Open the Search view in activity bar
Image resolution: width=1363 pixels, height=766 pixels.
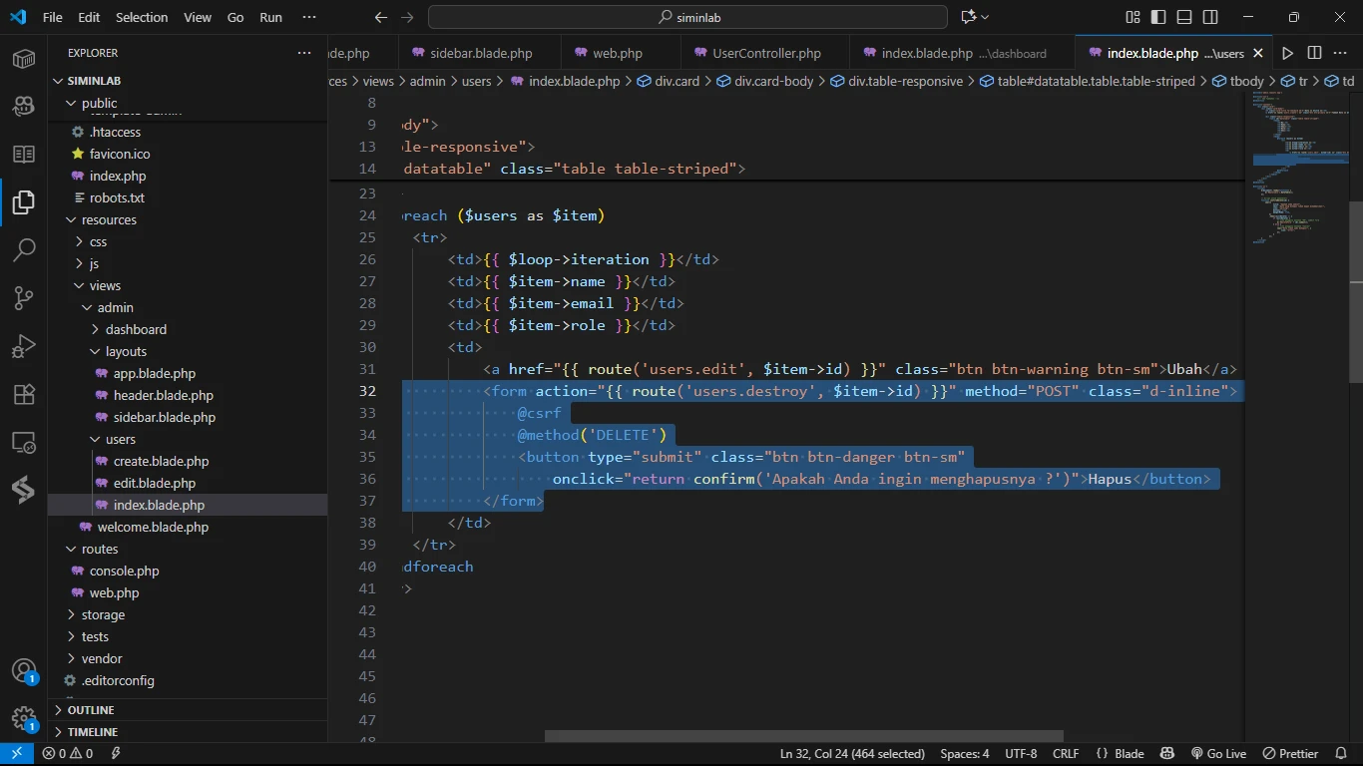[x=24, y=250]
